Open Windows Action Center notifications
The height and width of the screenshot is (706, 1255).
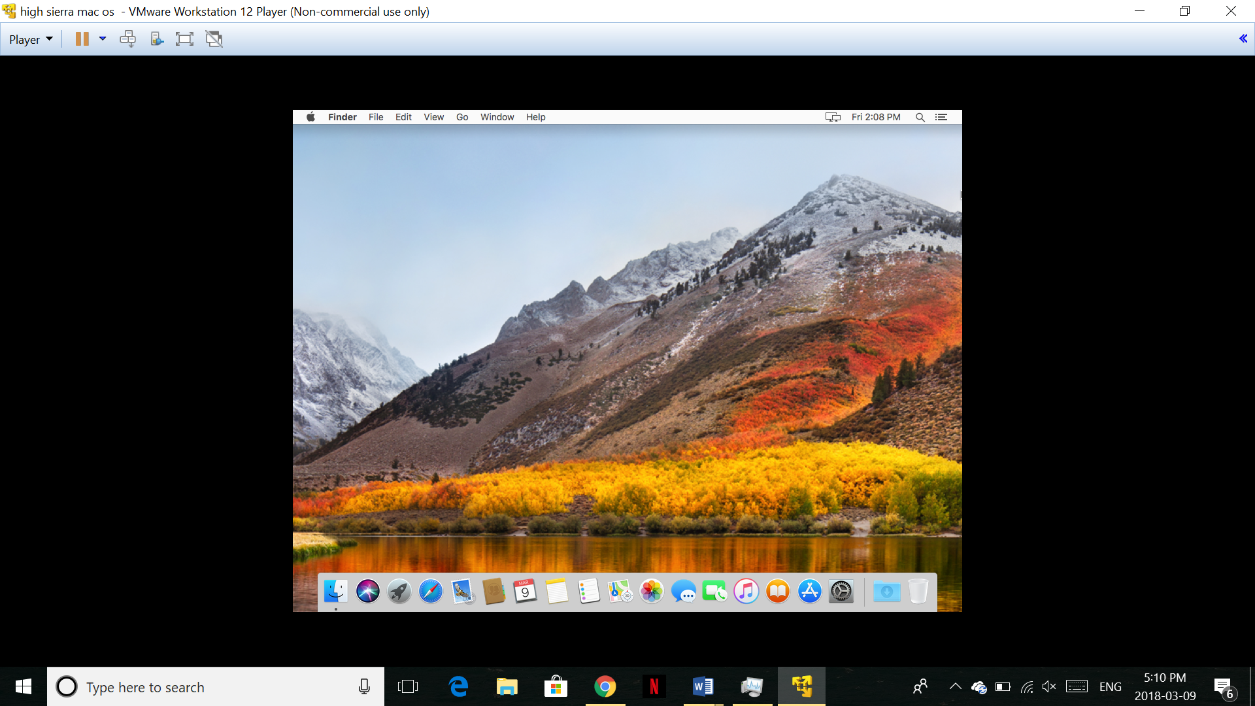[1224, 688]
